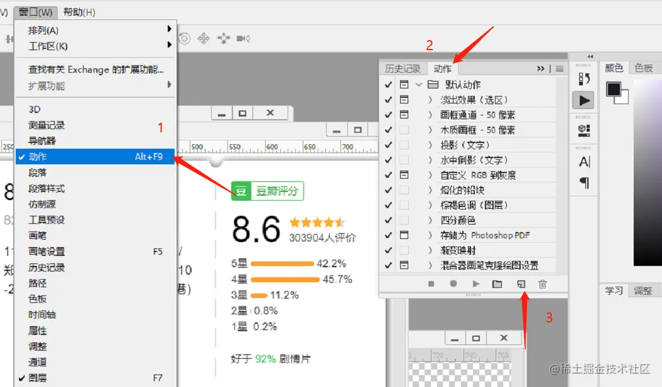Toggle dialog box for 混合器画笔克隆绘图设置
The height and width of the screenshot is (387, 662).
404,265
